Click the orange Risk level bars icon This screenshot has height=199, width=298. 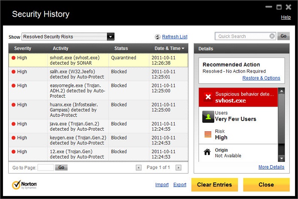[208, 134]
